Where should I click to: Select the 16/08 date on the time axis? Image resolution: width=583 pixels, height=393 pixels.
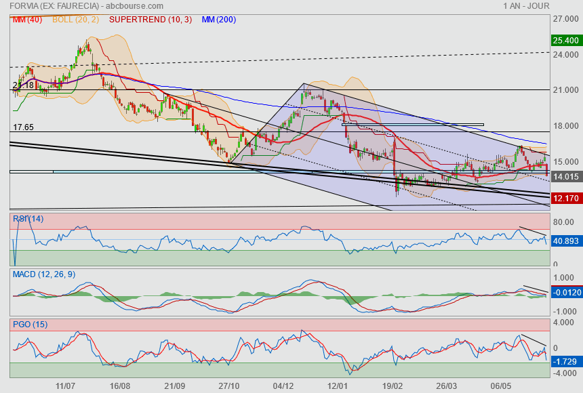coord(120,386)
